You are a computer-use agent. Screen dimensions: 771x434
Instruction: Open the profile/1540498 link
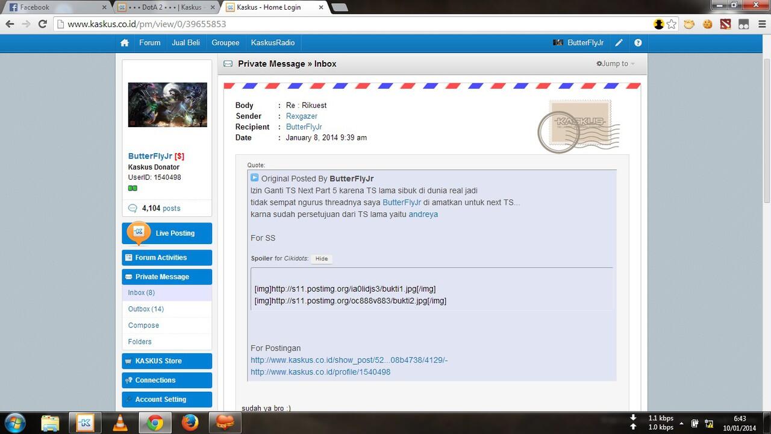tap(320, 373)
